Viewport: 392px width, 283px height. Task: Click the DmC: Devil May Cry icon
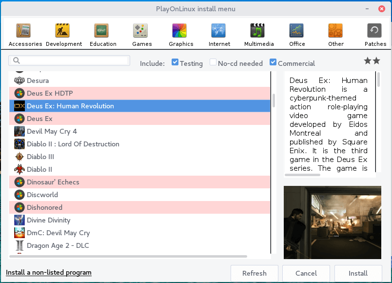pyautogui.click(x=20, y=233)
